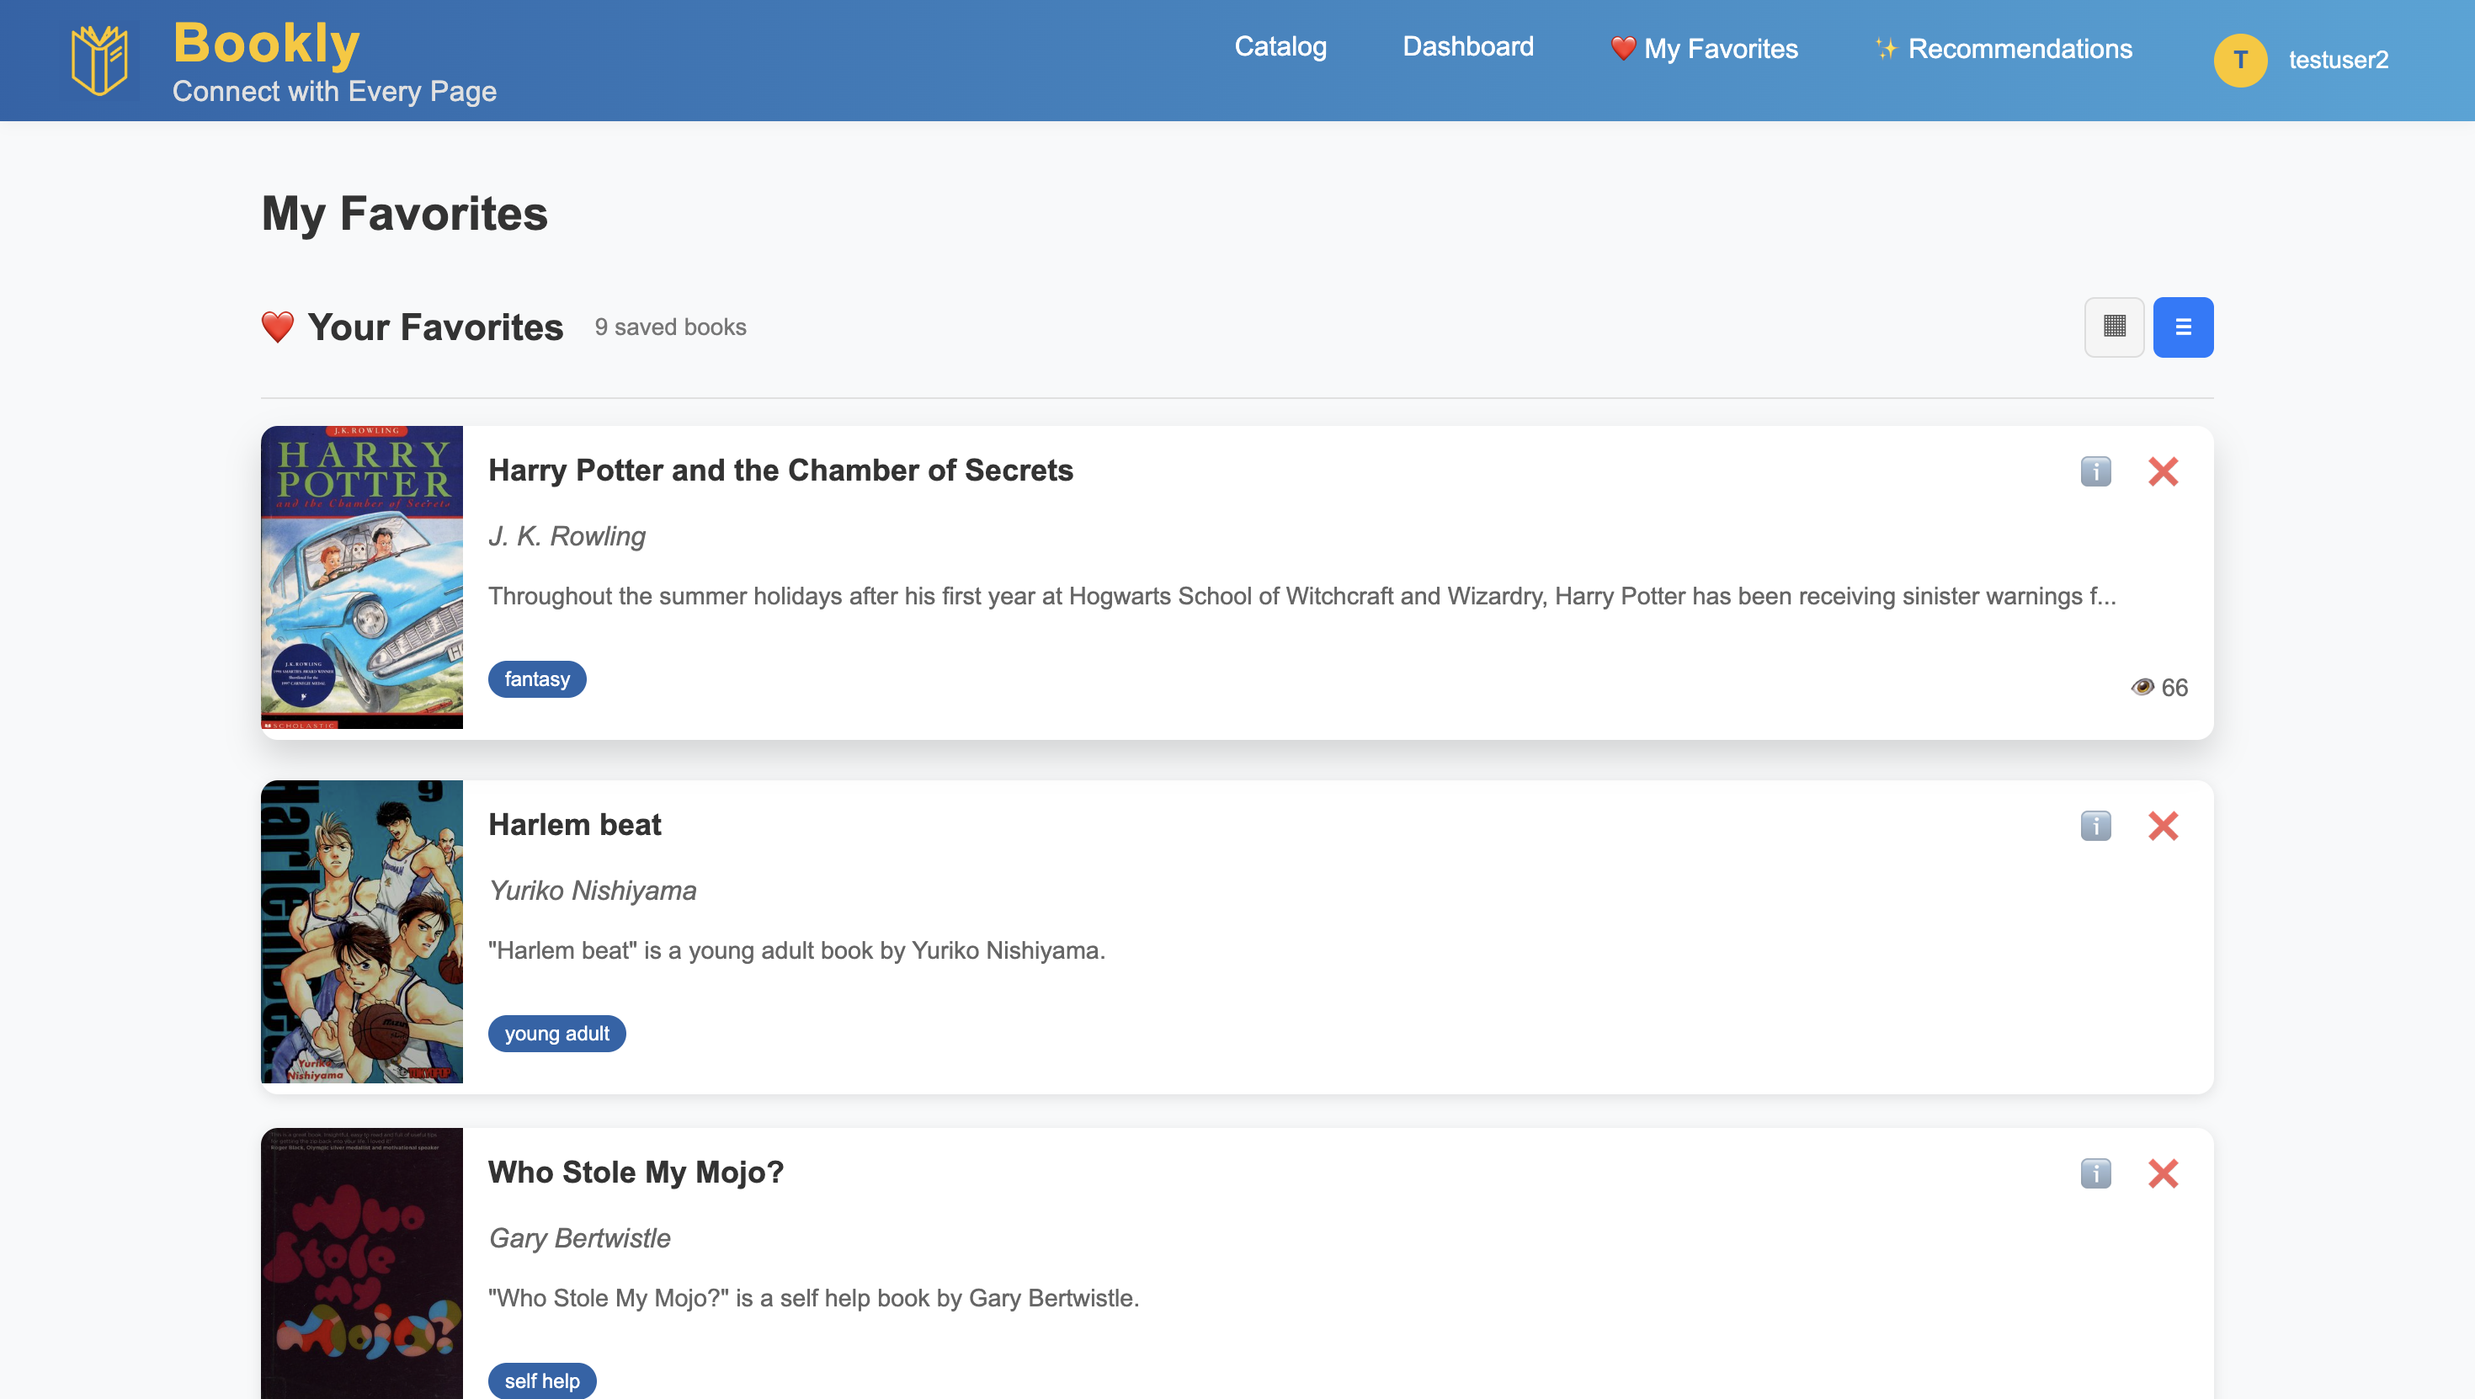Open info for Harlem beat

click(x=2095, y=827)
